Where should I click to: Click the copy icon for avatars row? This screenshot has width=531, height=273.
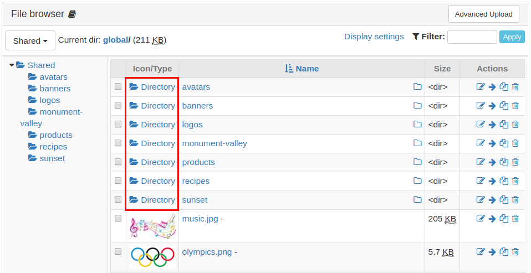[x=504, y=87]
